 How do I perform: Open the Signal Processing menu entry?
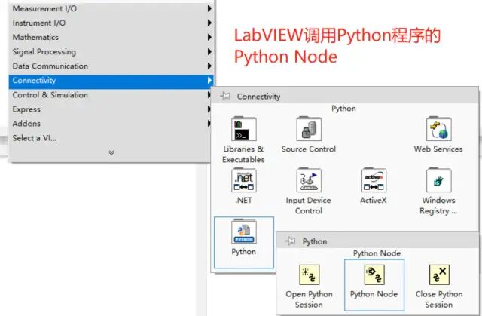111,52
